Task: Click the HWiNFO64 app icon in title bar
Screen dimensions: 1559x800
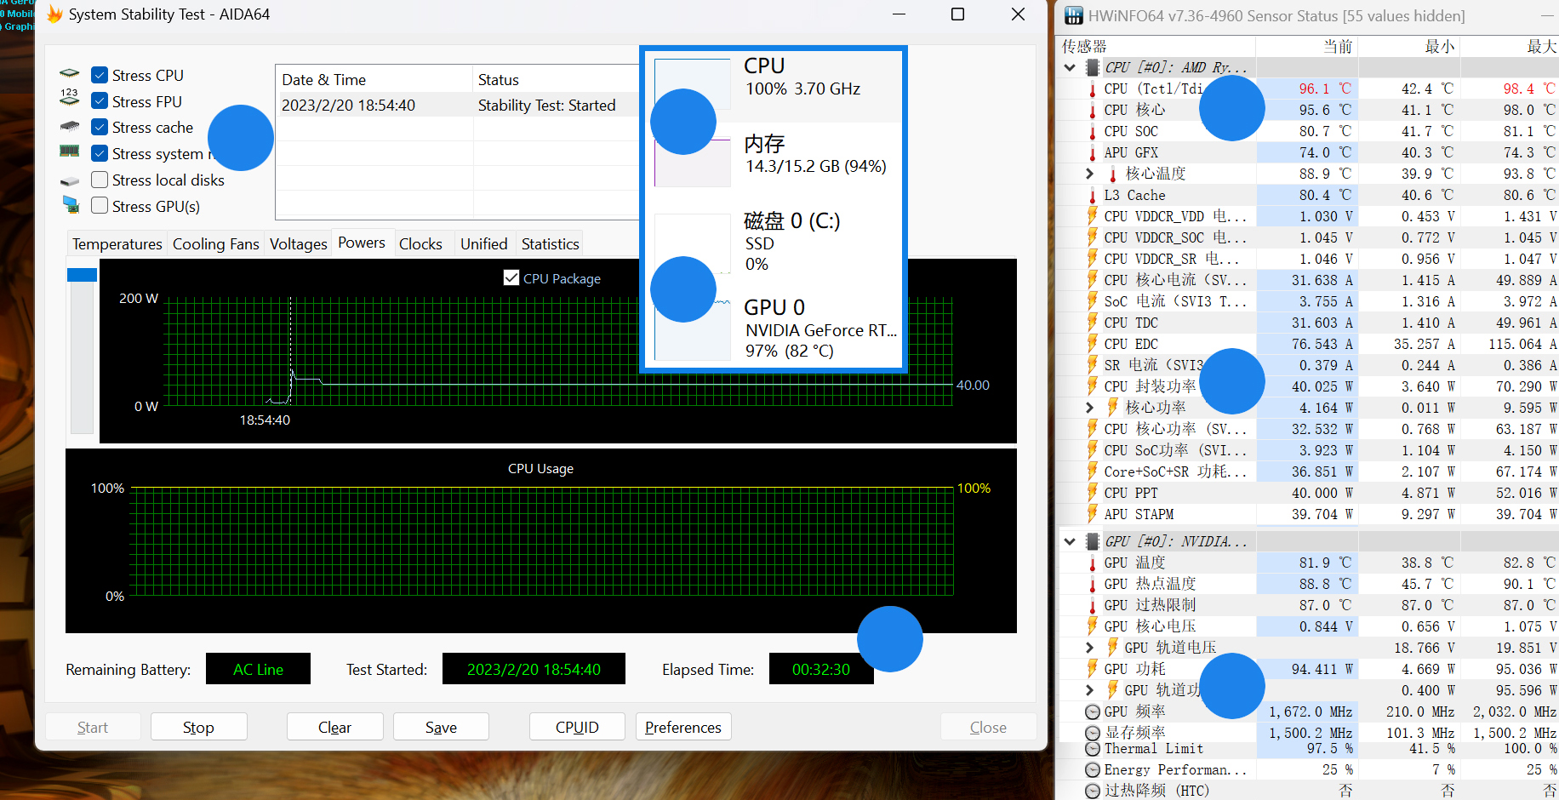Action: click(1074, 15)
